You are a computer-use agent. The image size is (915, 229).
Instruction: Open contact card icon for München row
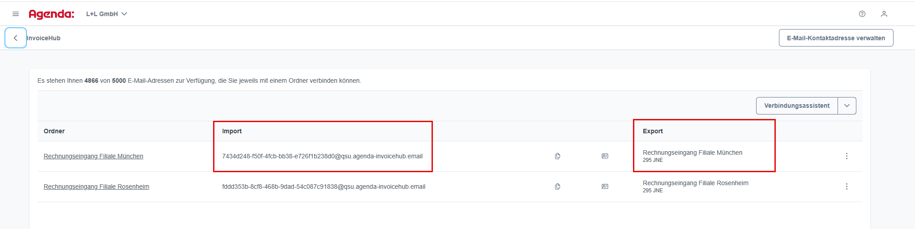pos(605,156)
